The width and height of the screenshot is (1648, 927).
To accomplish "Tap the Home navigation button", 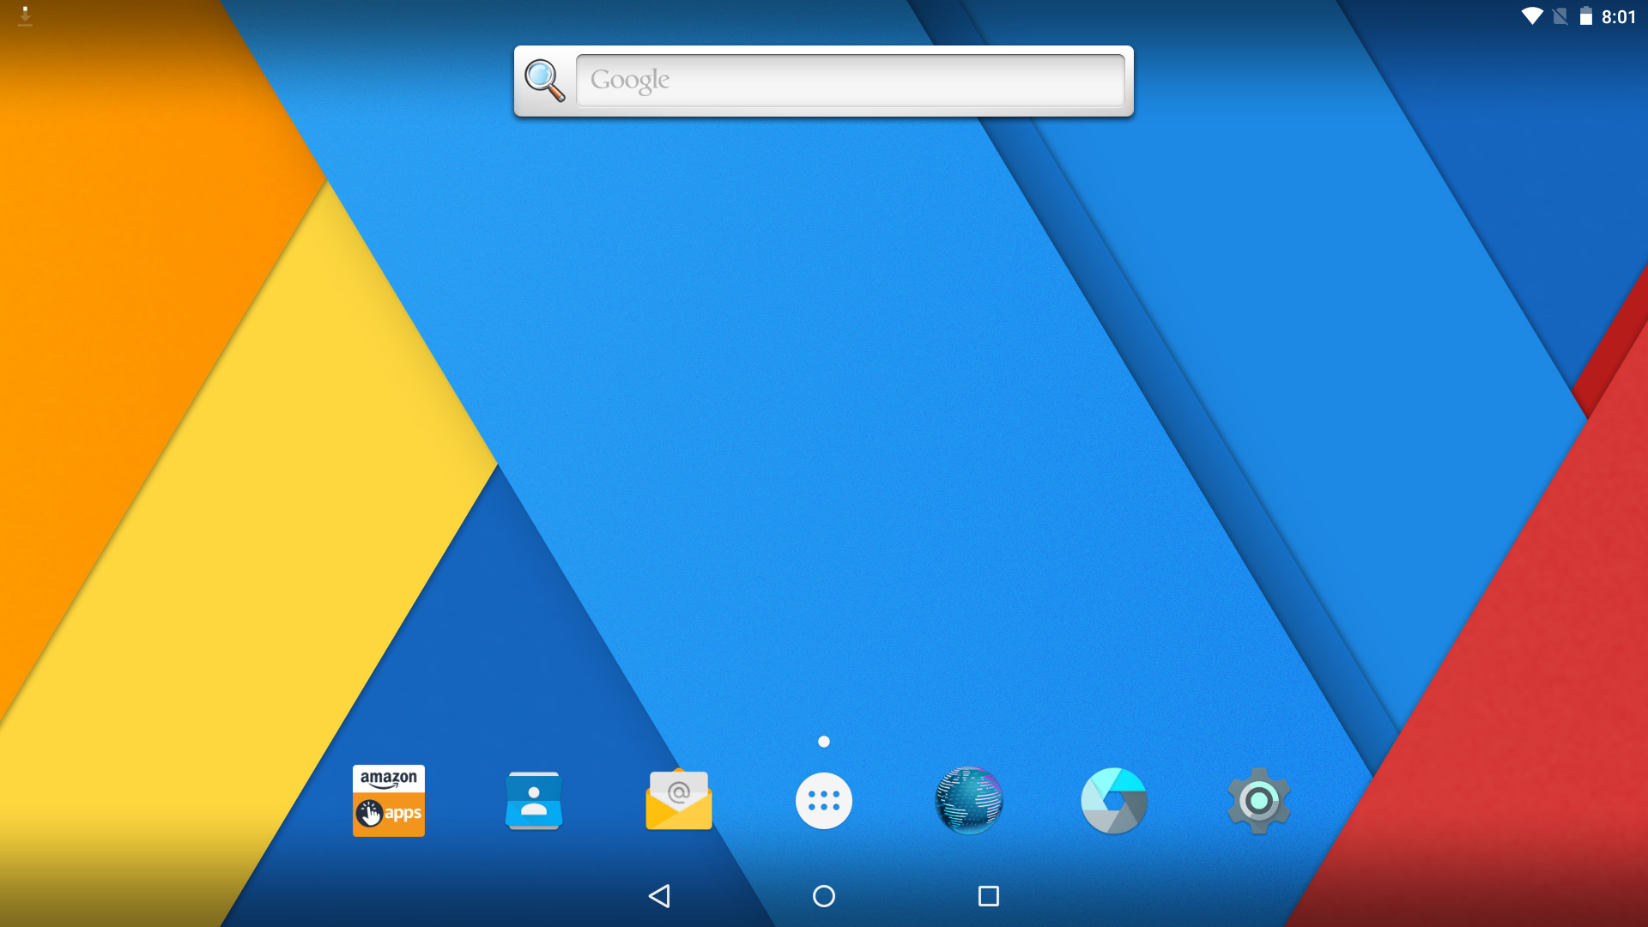I will tap(824, 896).
